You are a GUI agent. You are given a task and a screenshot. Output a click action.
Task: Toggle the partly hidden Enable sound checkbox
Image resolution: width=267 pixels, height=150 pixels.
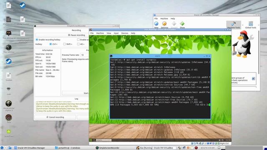[78, 40]
